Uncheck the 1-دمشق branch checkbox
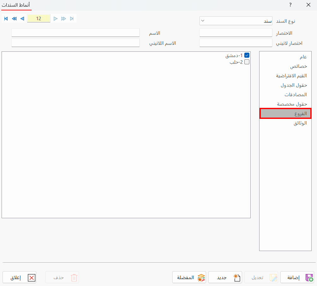317x286 pixels. coord(247,55)
